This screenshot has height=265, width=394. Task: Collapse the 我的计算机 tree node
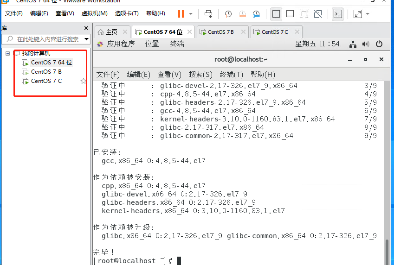[x=8, y=53]
